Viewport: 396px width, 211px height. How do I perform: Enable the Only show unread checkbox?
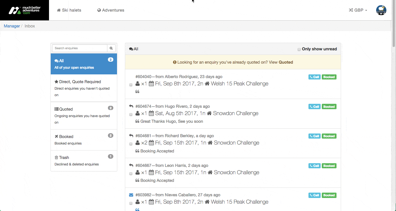[299, 49]
